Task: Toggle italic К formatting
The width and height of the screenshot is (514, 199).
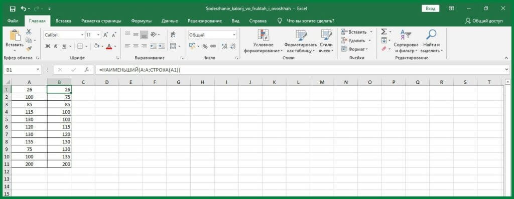Action: pos(56,47)
